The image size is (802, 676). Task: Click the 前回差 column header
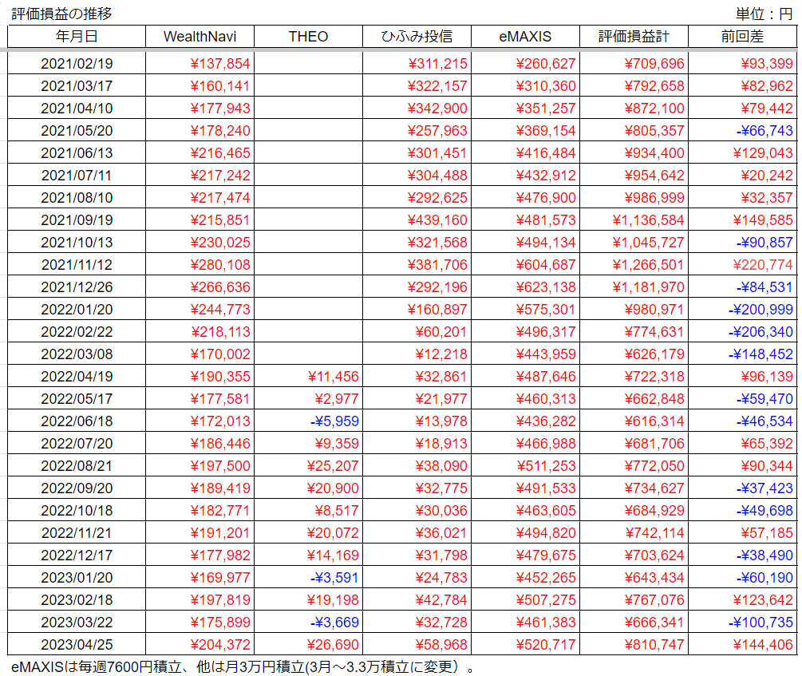[742, 37]
